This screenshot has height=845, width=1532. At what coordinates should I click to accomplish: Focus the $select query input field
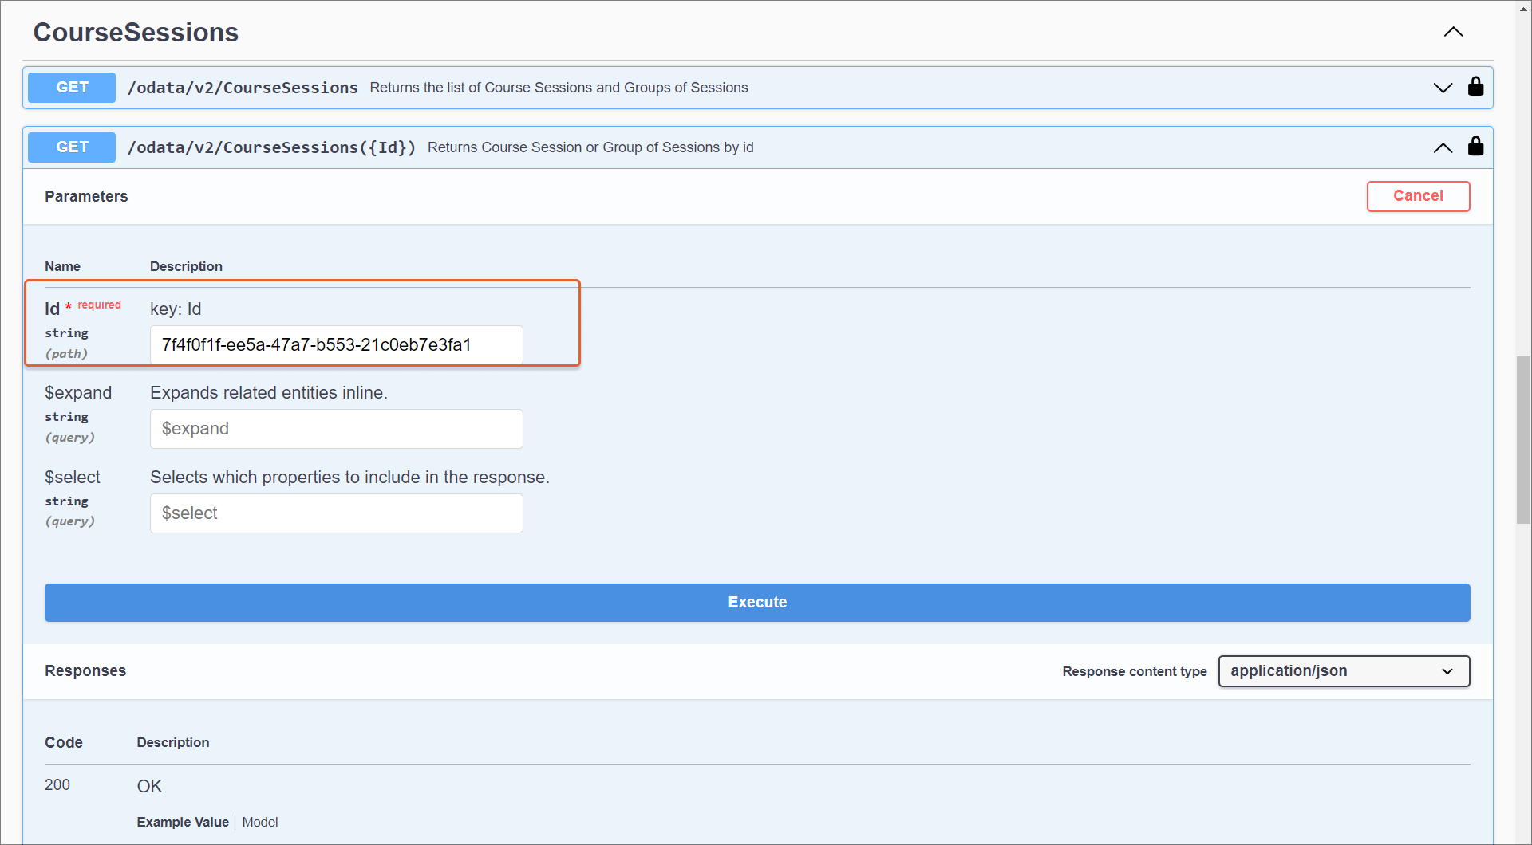click(336, 513)
